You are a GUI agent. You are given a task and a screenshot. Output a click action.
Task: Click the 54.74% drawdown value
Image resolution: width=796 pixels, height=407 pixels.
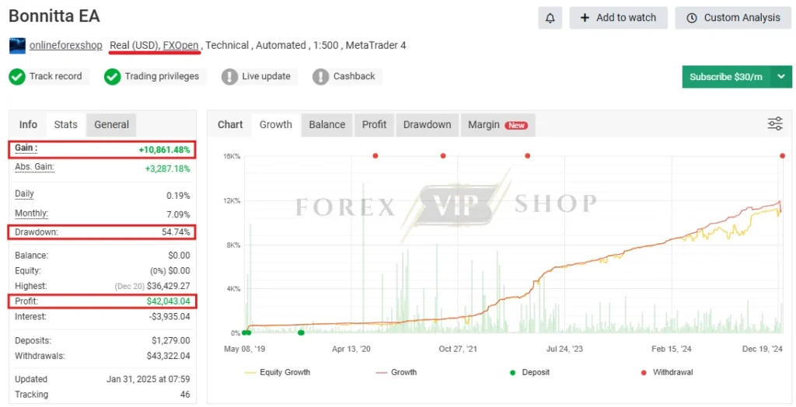(176, 232)
